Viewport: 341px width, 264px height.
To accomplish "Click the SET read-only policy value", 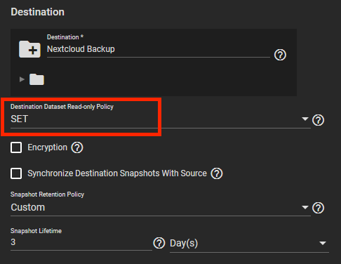I will 20,119.
